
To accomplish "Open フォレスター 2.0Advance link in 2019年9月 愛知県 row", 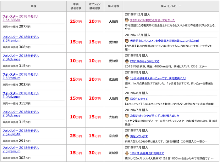I will click(21, 58).
